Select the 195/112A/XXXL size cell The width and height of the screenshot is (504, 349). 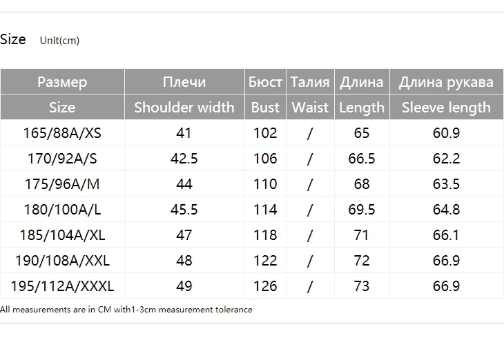point(62,286)
